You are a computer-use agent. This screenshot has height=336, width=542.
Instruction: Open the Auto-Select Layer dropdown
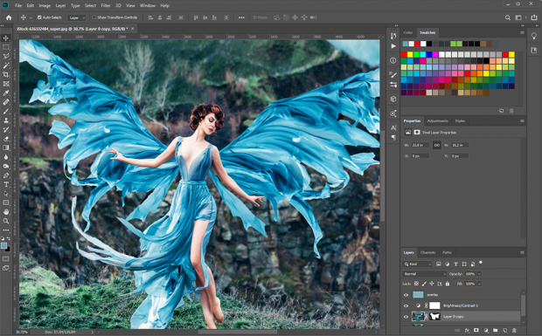click(x=77, y=17)
